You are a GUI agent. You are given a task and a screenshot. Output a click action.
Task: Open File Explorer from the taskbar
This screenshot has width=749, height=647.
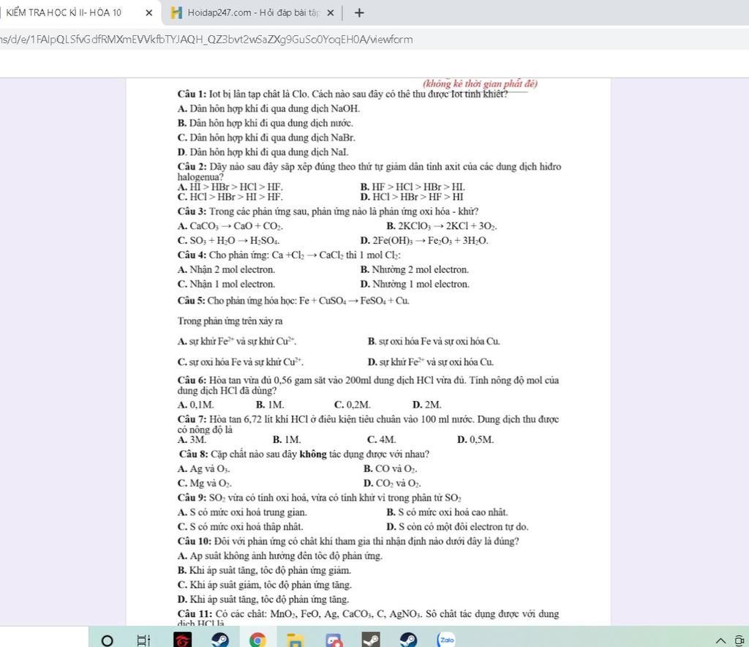pos(296,640)
